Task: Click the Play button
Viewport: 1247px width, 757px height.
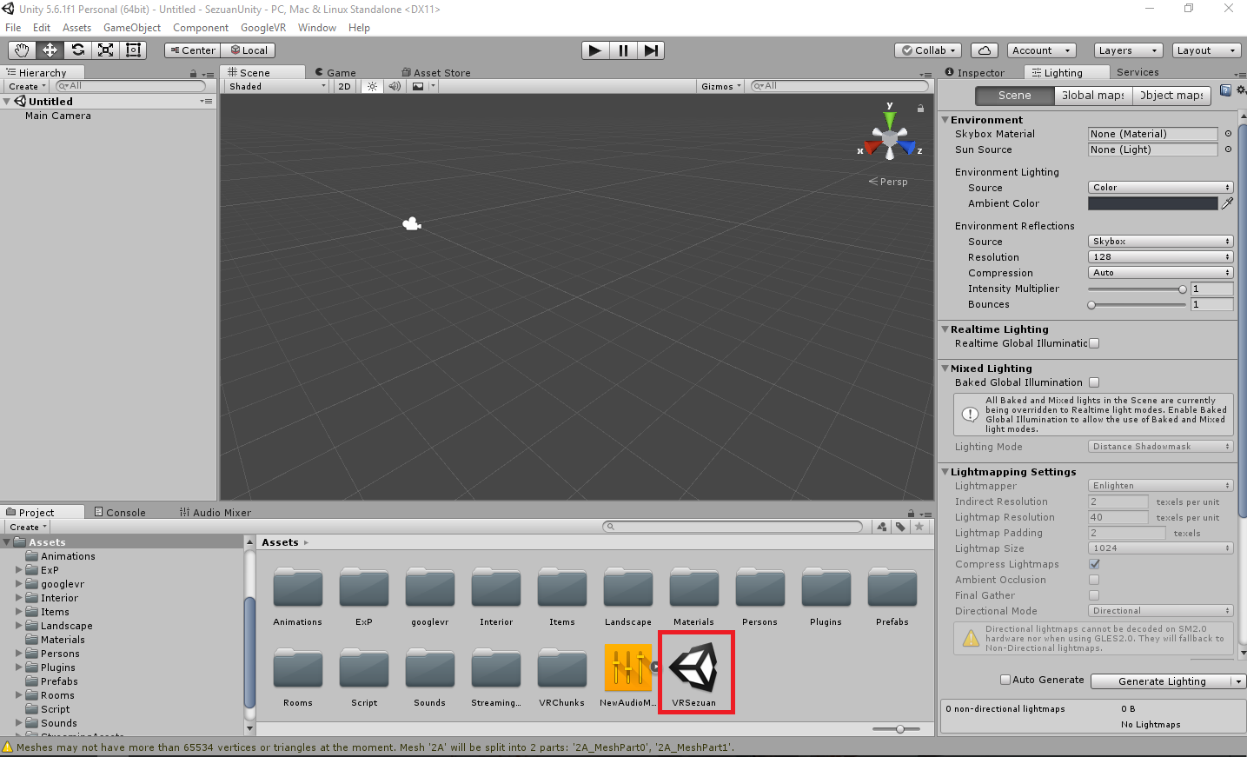Action: click(595, 50)
